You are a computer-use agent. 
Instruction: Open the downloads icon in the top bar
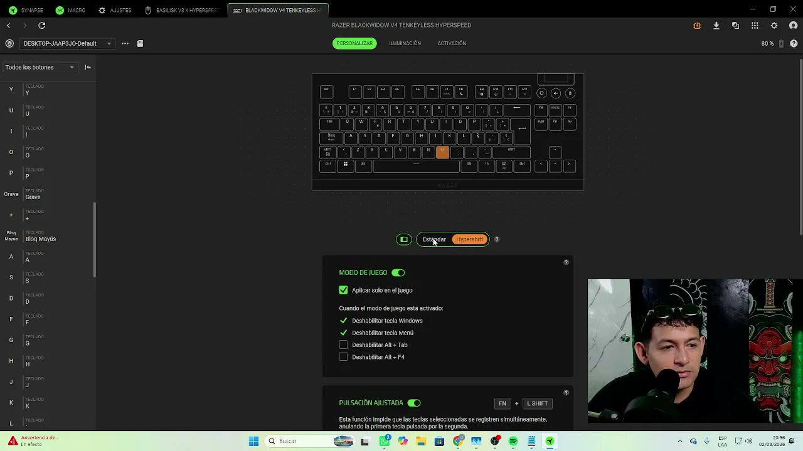716,26
